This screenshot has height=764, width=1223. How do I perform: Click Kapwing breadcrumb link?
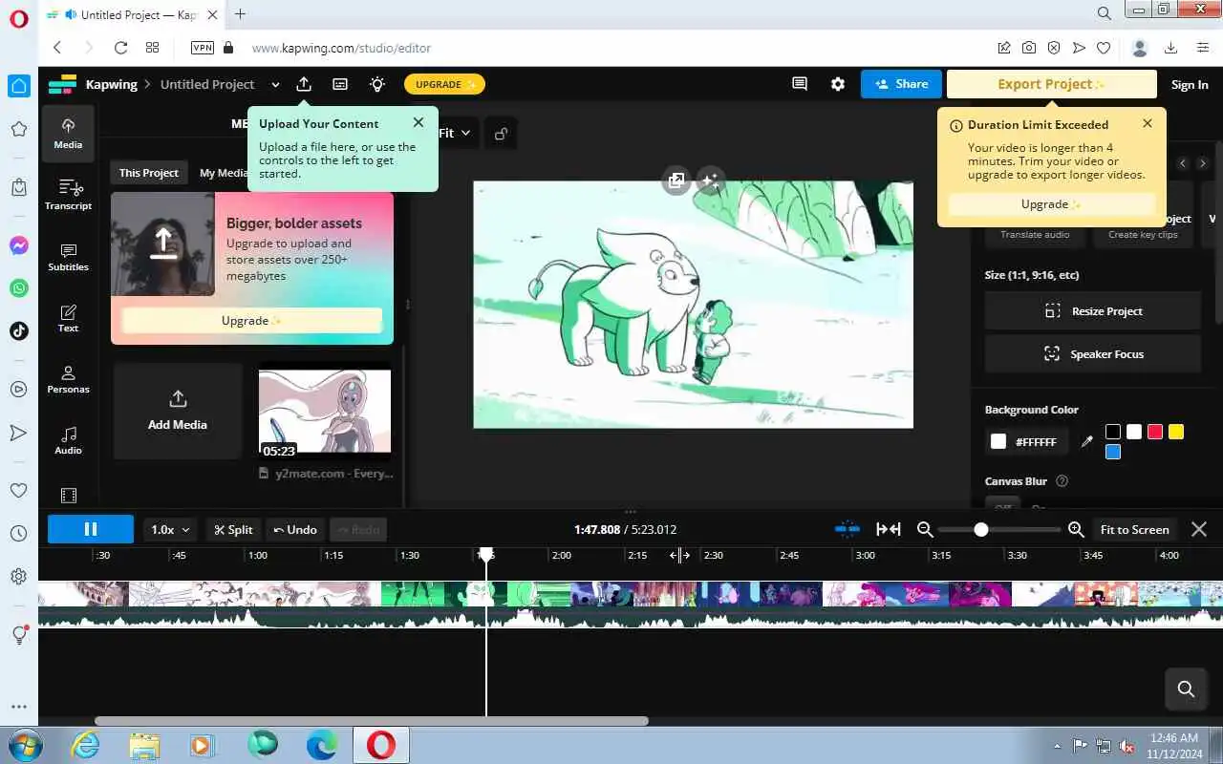tap(111, 84)
